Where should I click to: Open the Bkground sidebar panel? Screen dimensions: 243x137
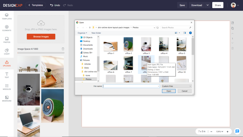point(7,99)
